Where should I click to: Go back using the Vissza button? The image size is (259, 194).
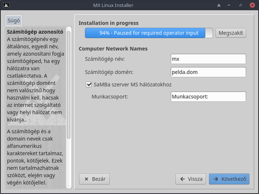pos(190,179)
